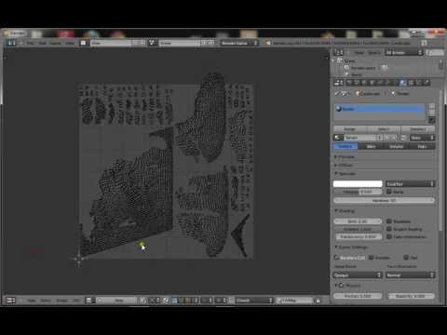Open the All Scenes display dropdown

(x=404, y=52)
